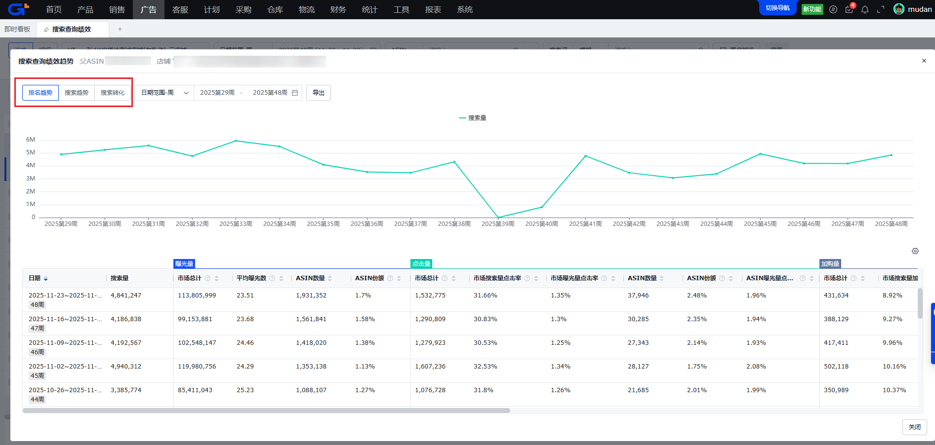The height and width of the screenshot is (445, 935).
Task: Sort by 曝光量 ASIN数量 column
Action: pos(329,278)
